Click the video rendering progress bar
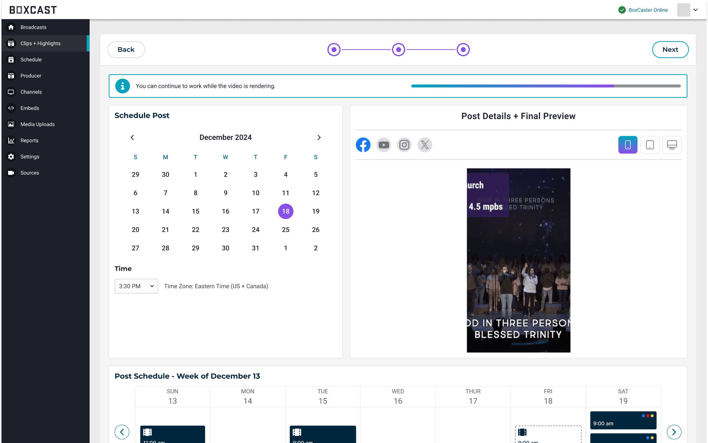The image size is (708, 443). [x=546, y=86]
